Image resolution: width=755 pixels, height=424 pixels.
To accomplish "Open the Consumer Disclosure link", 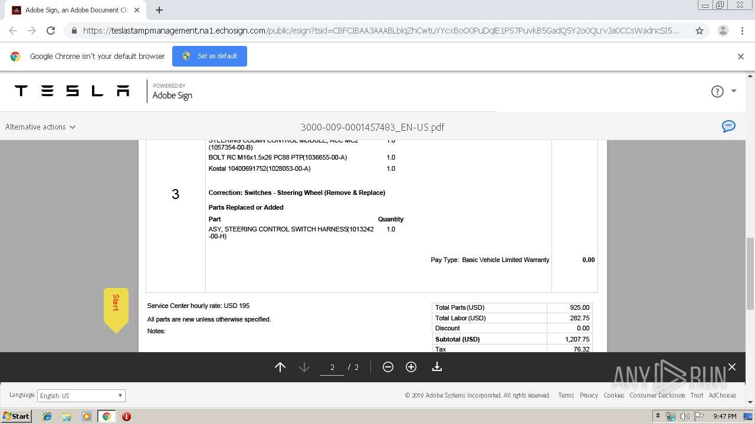I will (657, 395).
